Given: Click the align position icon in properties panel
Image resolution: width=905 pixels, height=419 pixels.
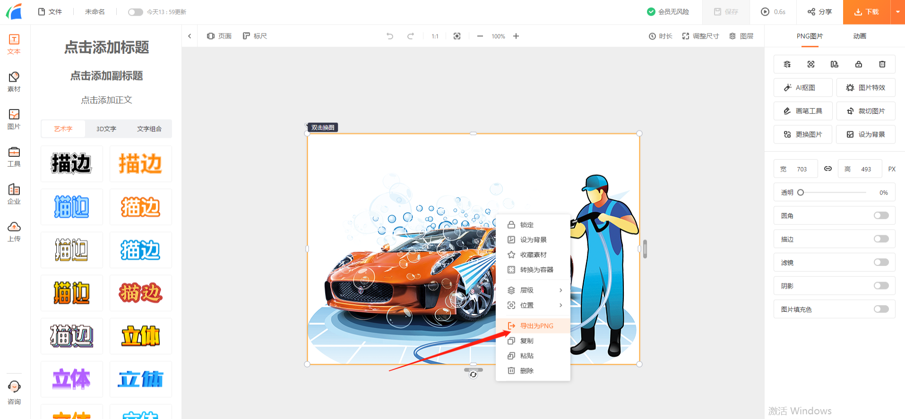Looking at the screenshot, I should click(811, 64).
